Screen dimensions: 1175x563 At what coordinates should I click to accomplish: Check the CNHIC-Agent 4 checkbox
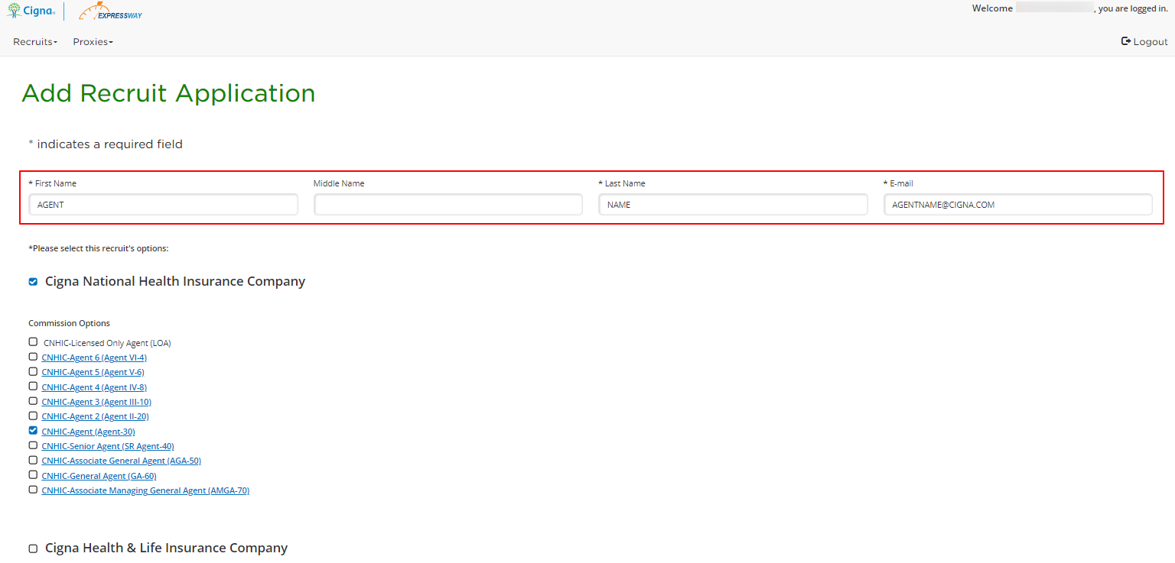[33, 387]
